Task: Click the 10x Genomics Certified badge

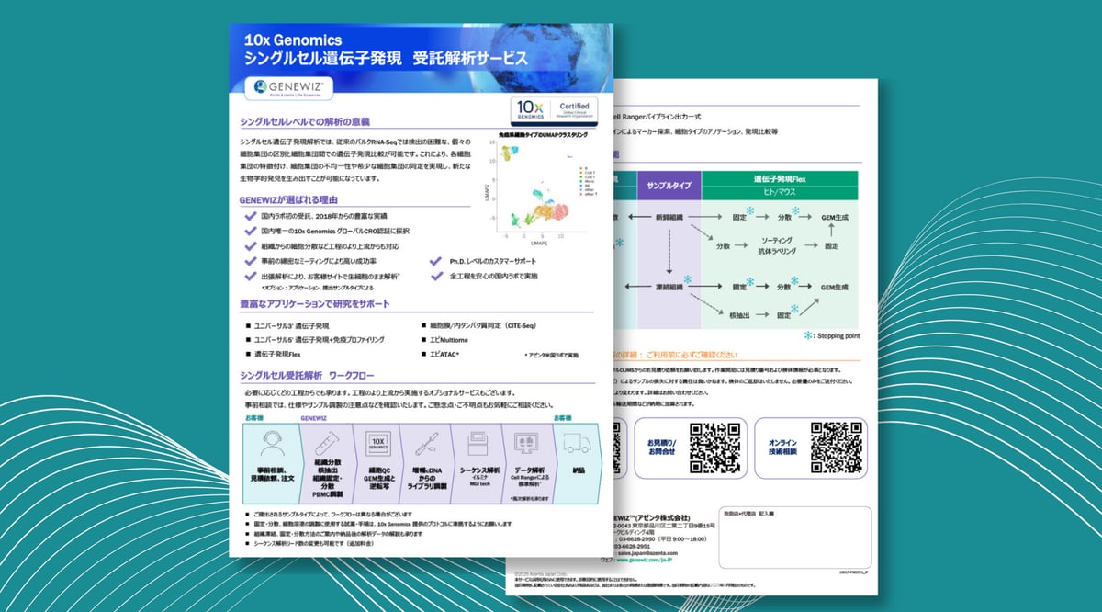Action: pyautogui.click(x=556, y=109)
